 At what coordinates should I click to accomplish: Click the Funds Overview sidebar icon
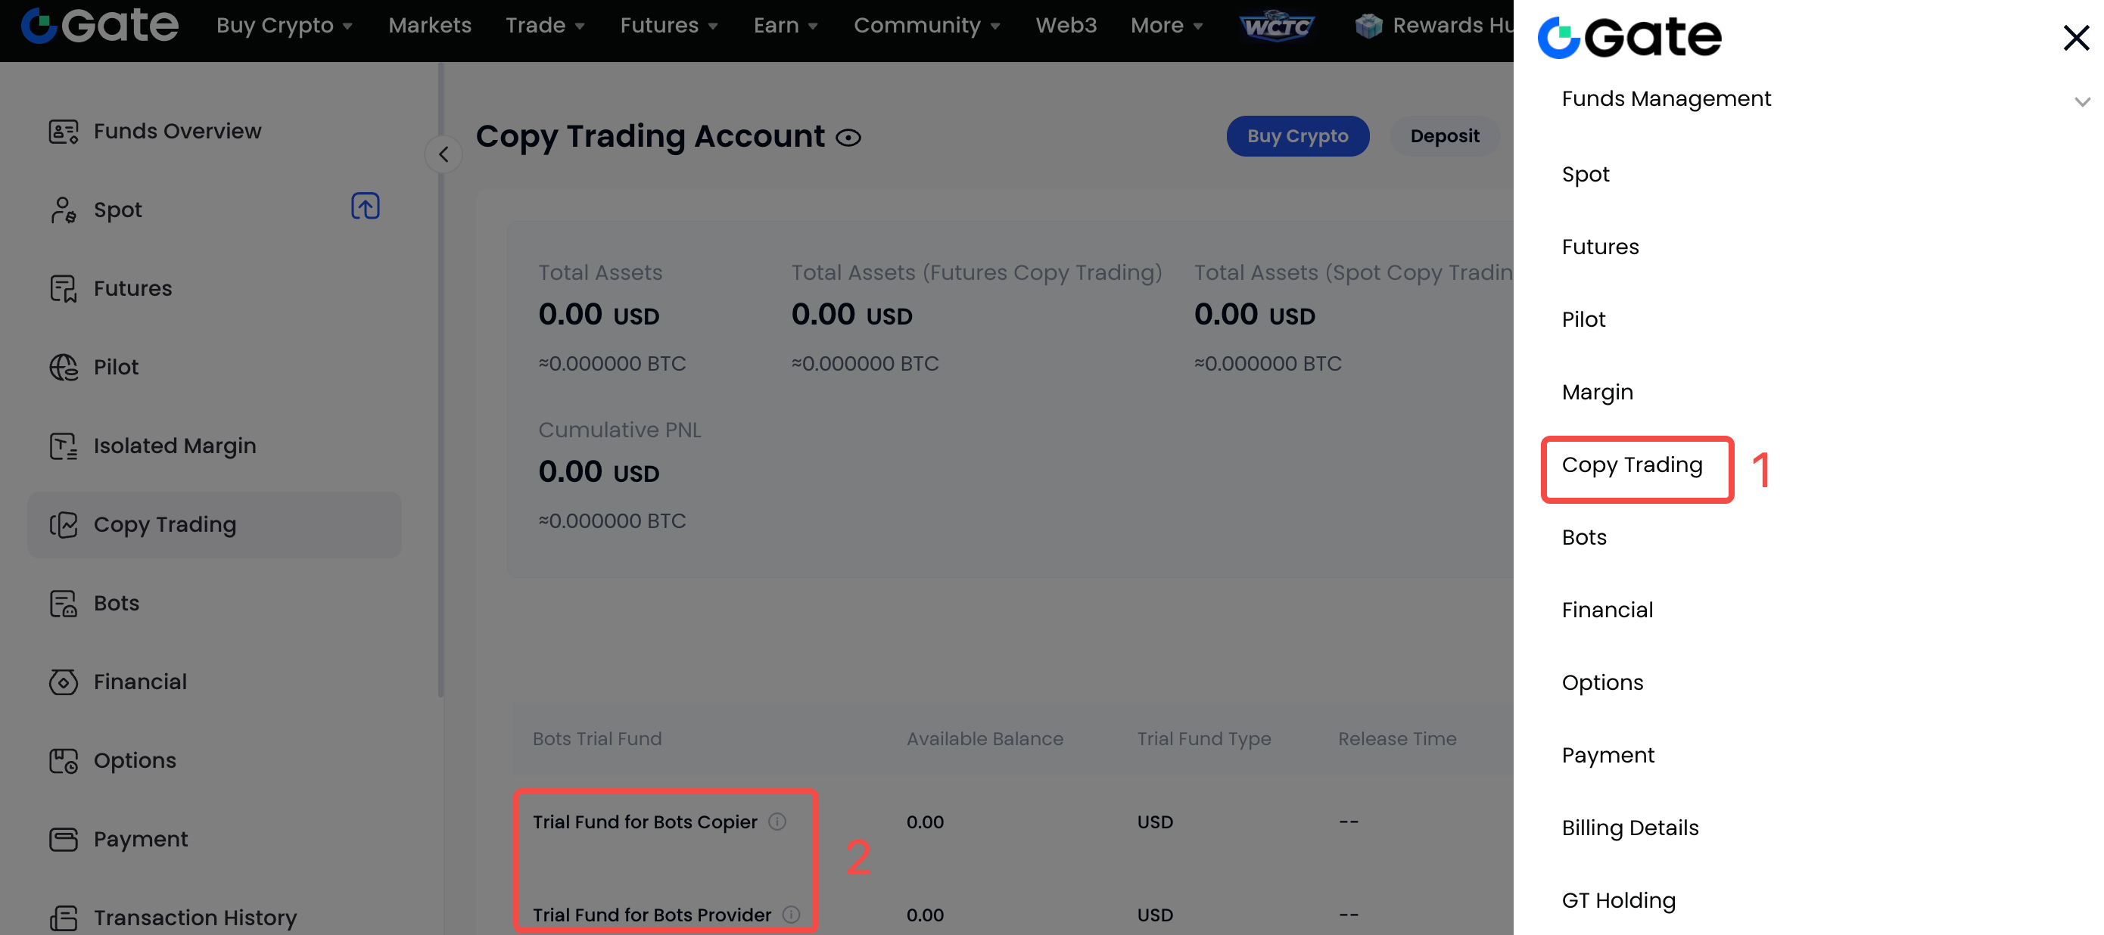click(63, 132)
